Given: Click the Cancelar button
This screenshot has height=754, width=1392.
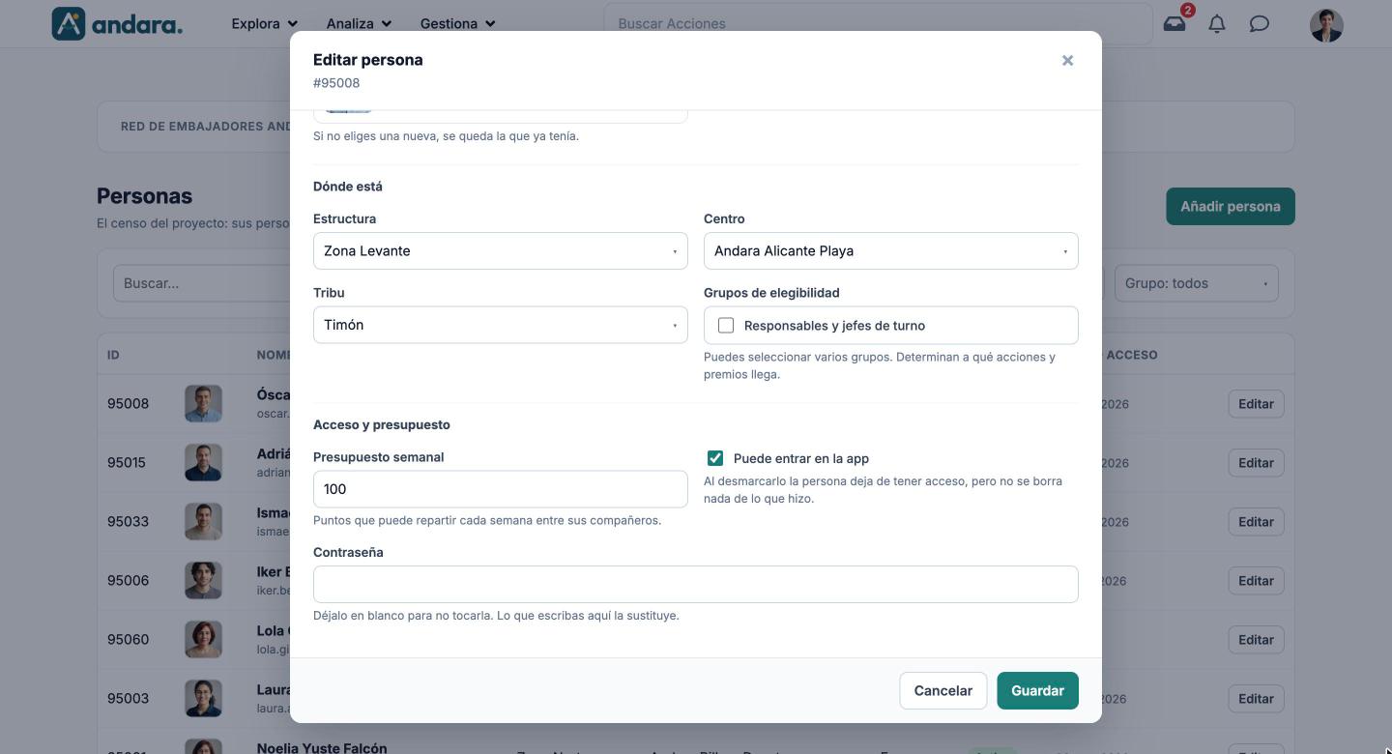Looking at the screenshot, I should pyautogui.click(x=943, y=691).
